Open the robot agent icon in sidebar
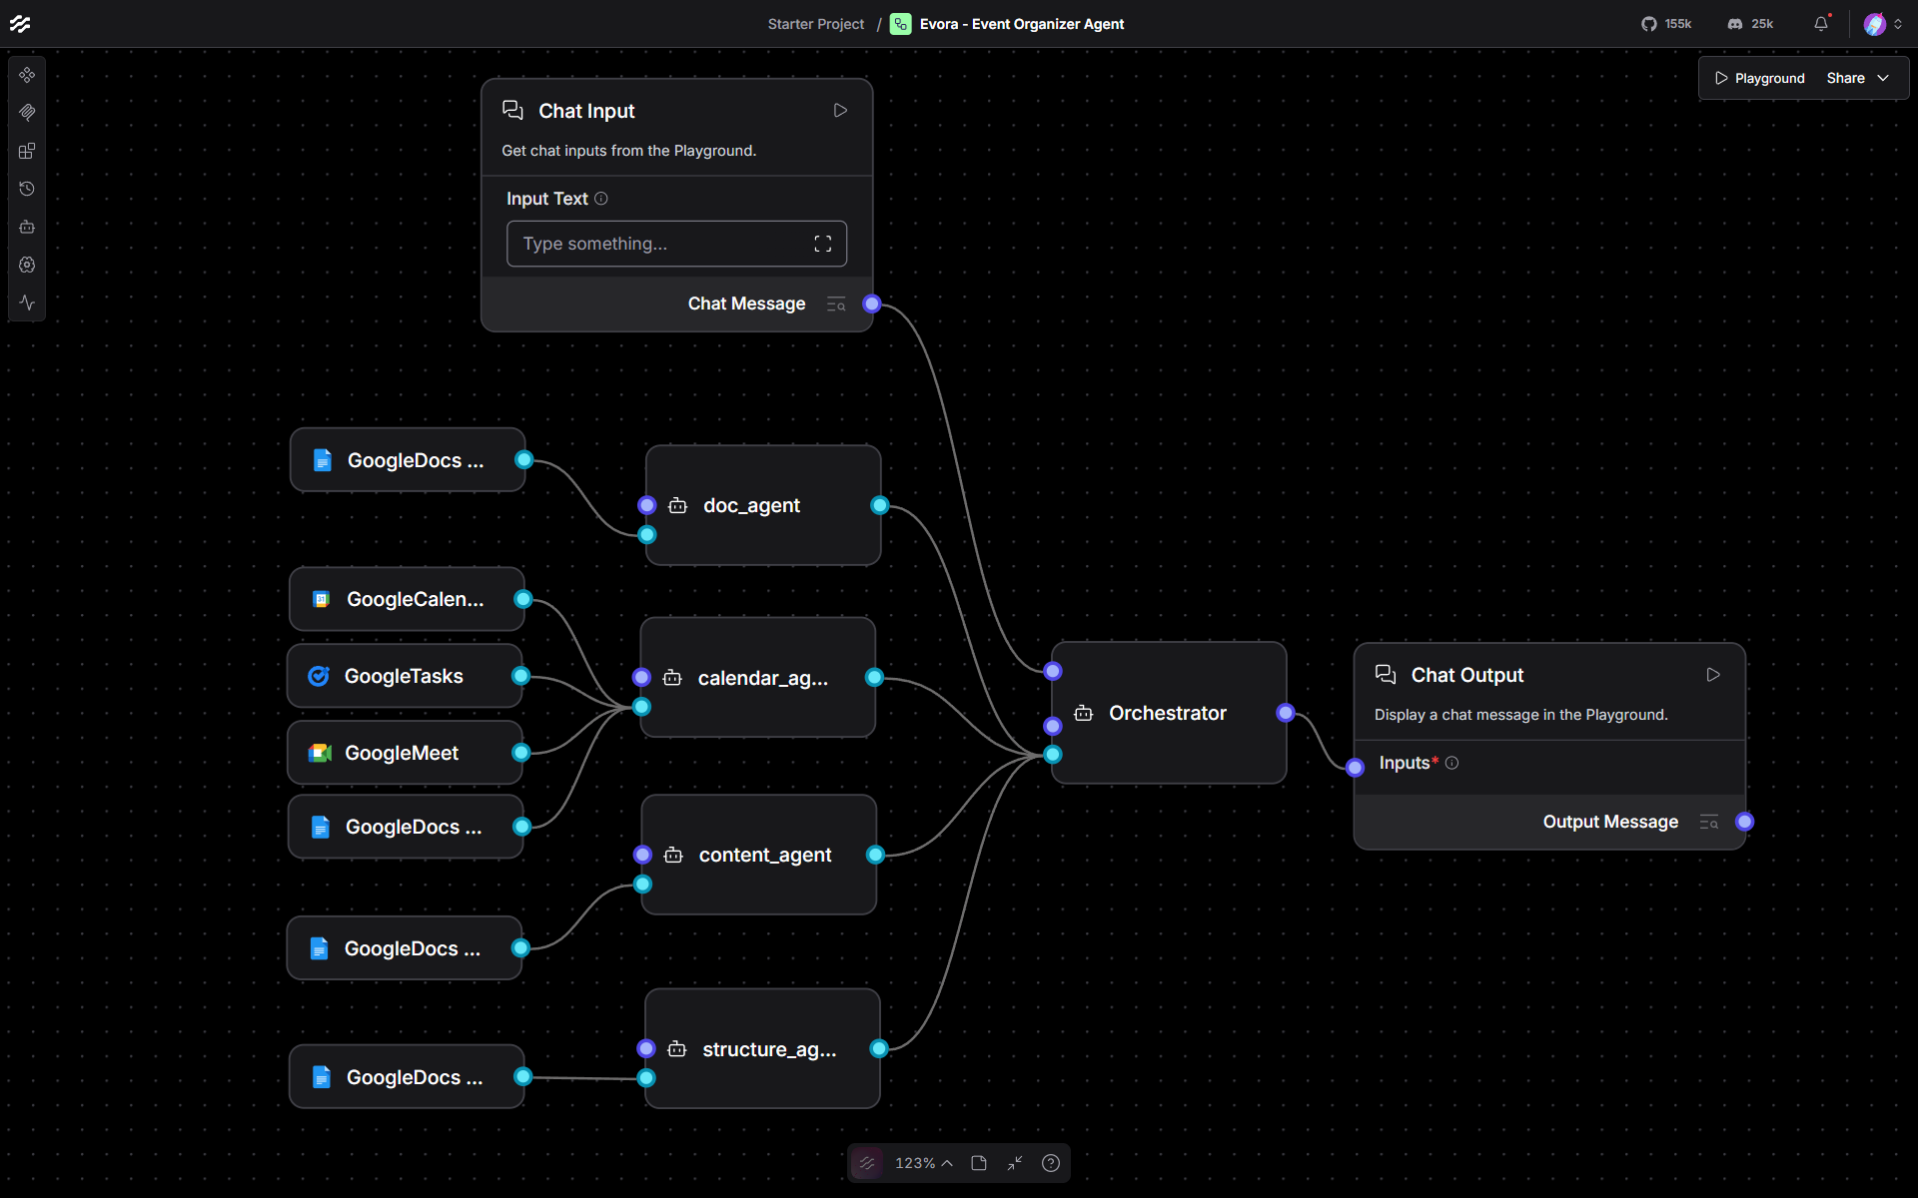 [x=27, y=227]
